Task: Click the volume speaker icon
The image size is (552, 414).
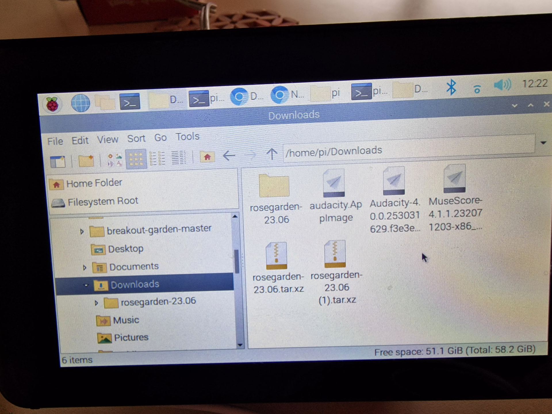Action: point(502,85)
